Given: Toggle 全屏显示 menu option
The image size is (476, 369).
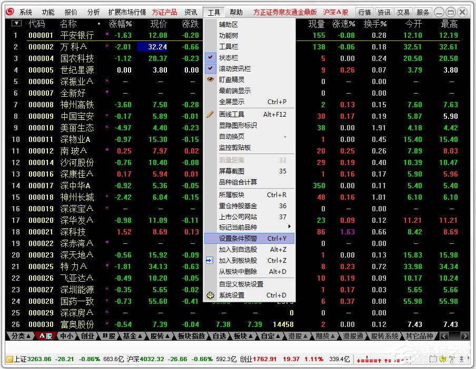Looking at the screenshot, I should pos(250,102).
